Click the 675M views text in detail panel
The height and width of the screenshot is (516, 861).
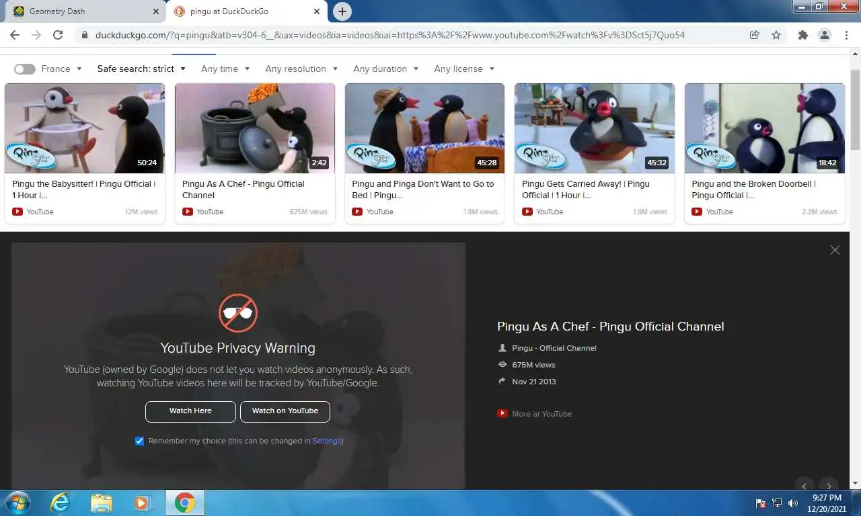click(x=533, y=365)
